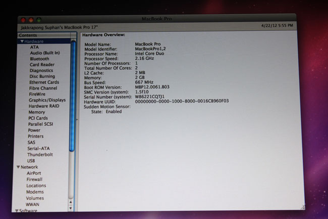Viewport: 328px width, 219px height.
Task: Open AirPort under Network
Action: click(x=34, y=173)
